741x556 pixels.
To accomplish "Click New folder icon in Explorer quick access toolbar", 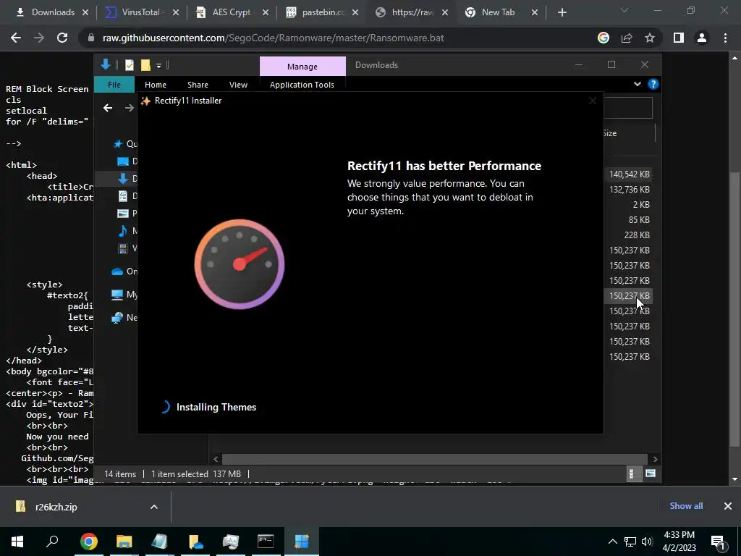I will click(145, 65).
